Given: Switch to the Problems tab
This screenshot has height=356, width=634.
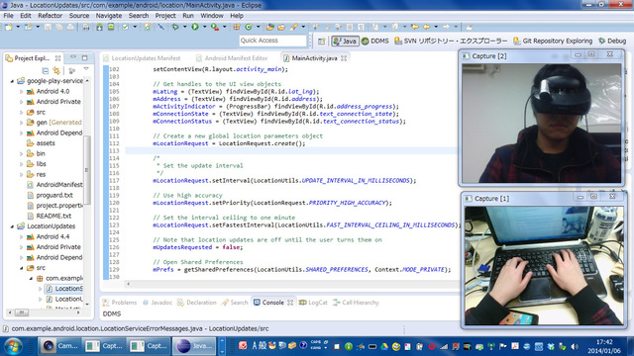Looking at the screenshot, I should point(120,303).
